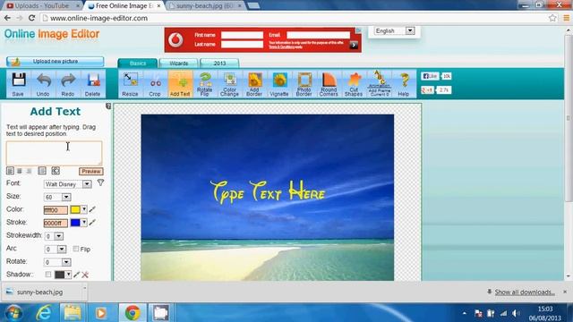Open the Add Border tool

(x=254, y=84)
